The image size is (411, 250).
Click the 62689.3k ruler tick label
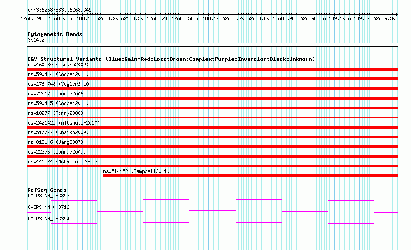(x=384, y=18)
